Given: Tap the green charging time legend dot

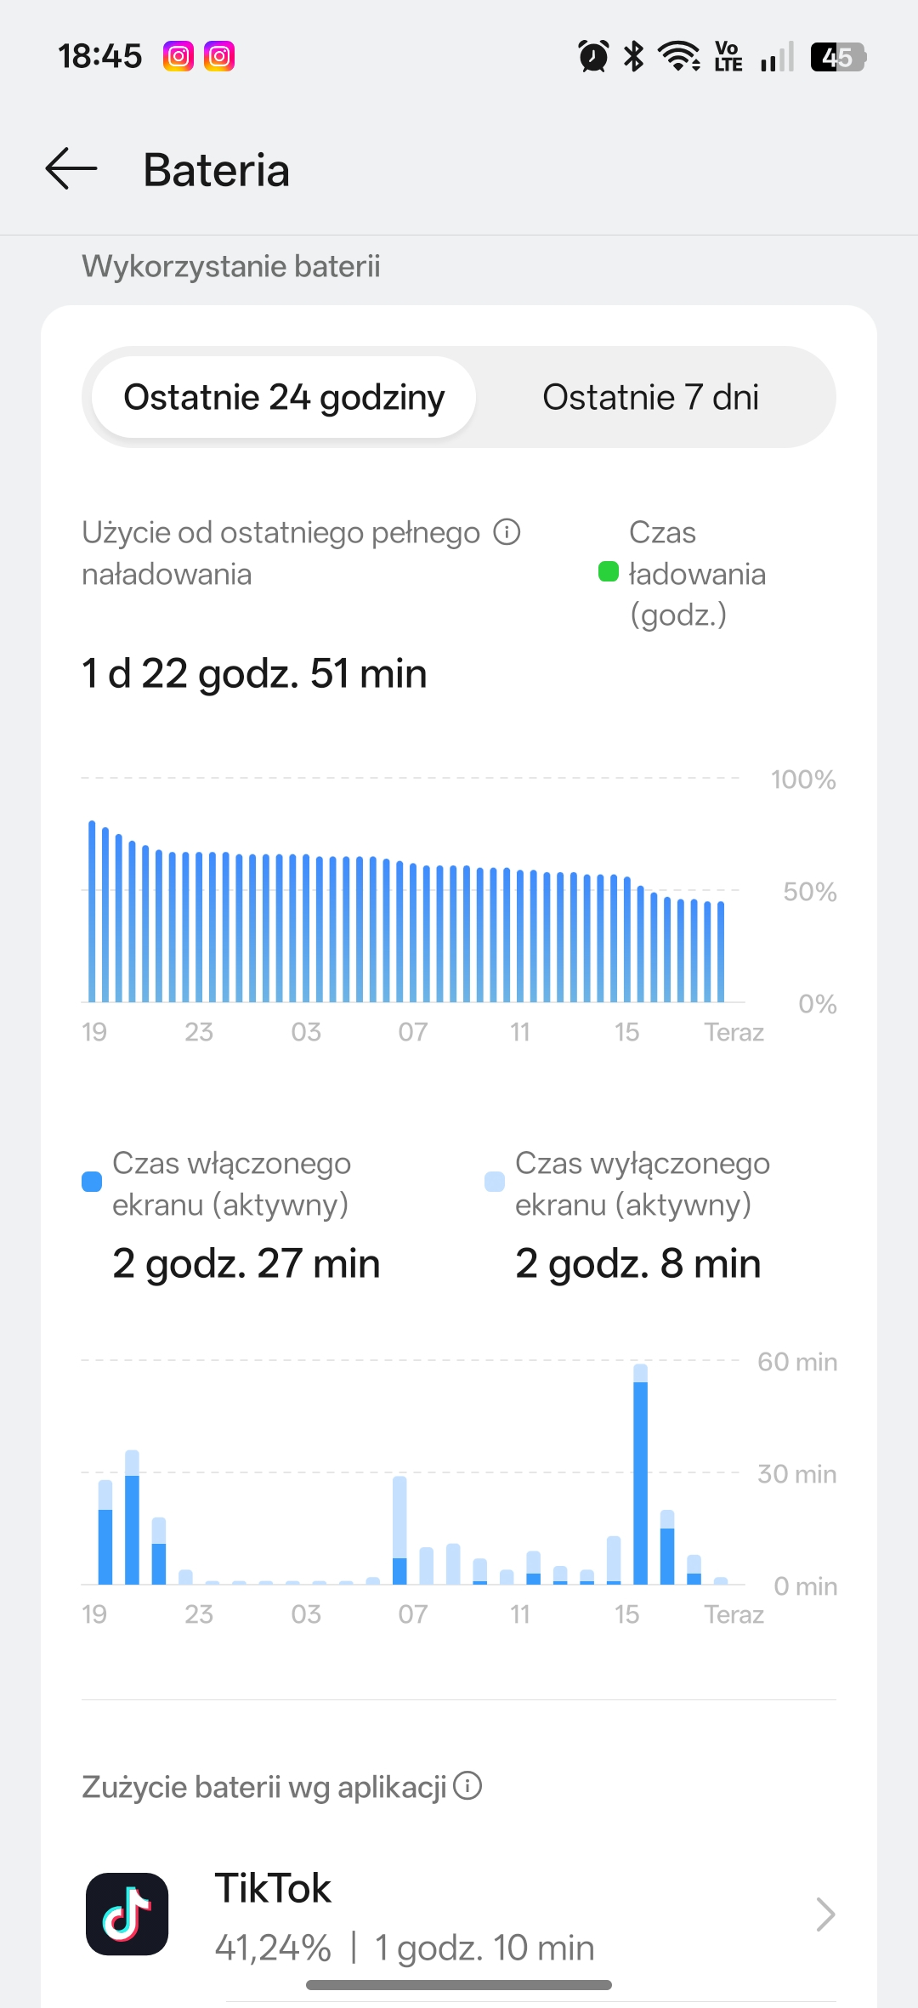Looking at the screenshot, I should 609,572.
